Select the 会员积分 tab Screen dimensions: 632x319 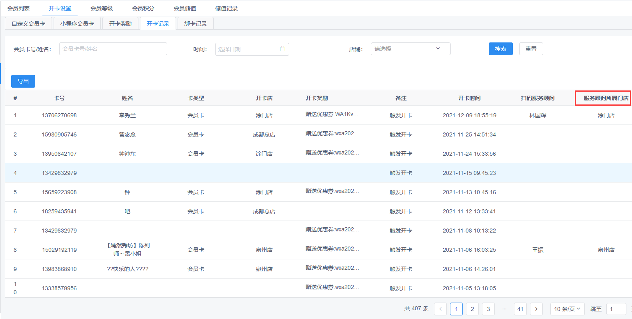click(x=143, y=8)
